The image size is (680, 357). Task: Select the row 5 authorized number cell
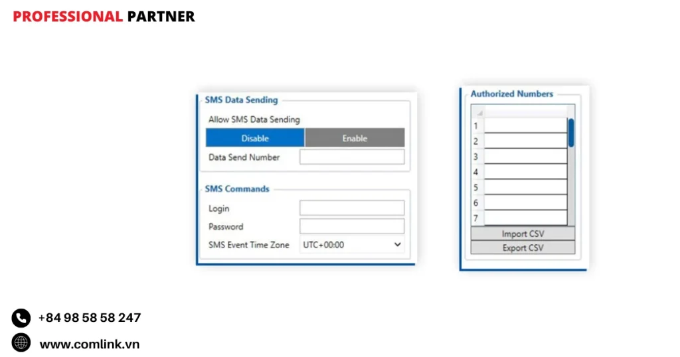click(525, 187)
